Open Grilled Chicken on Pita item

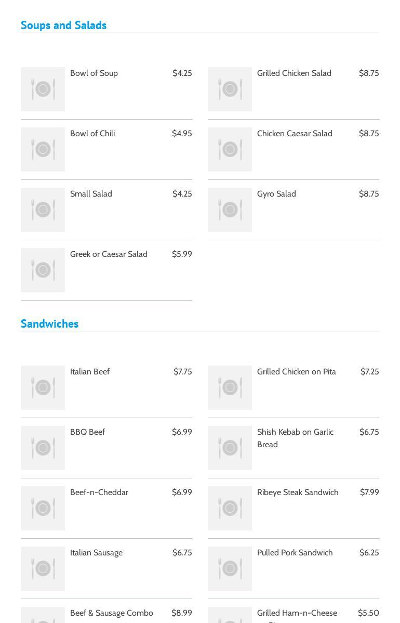(296, 372)
